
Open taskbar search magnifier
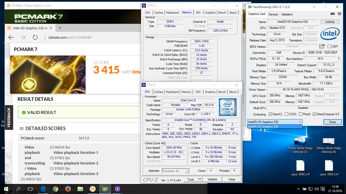click(x=18, y=189)
